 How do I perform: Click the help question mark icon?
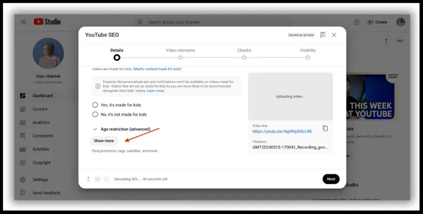click(356, 22)
